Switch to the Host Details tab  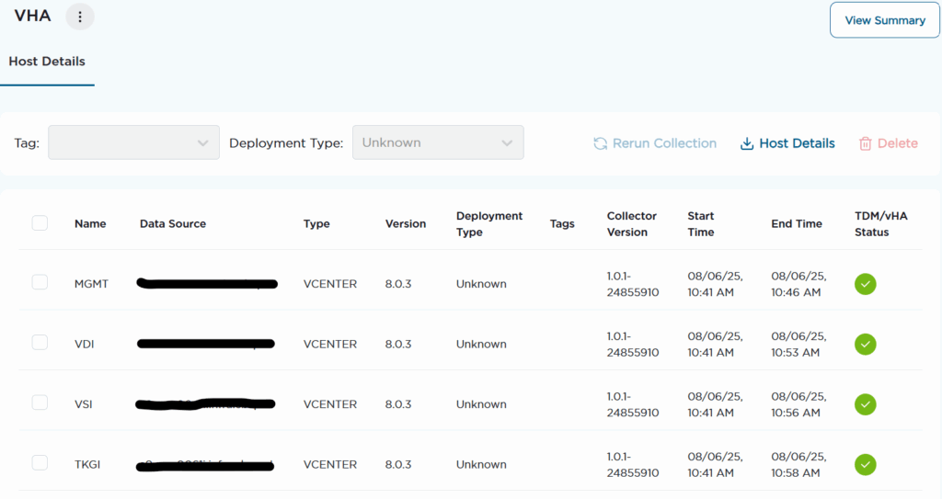click(47, 62)
